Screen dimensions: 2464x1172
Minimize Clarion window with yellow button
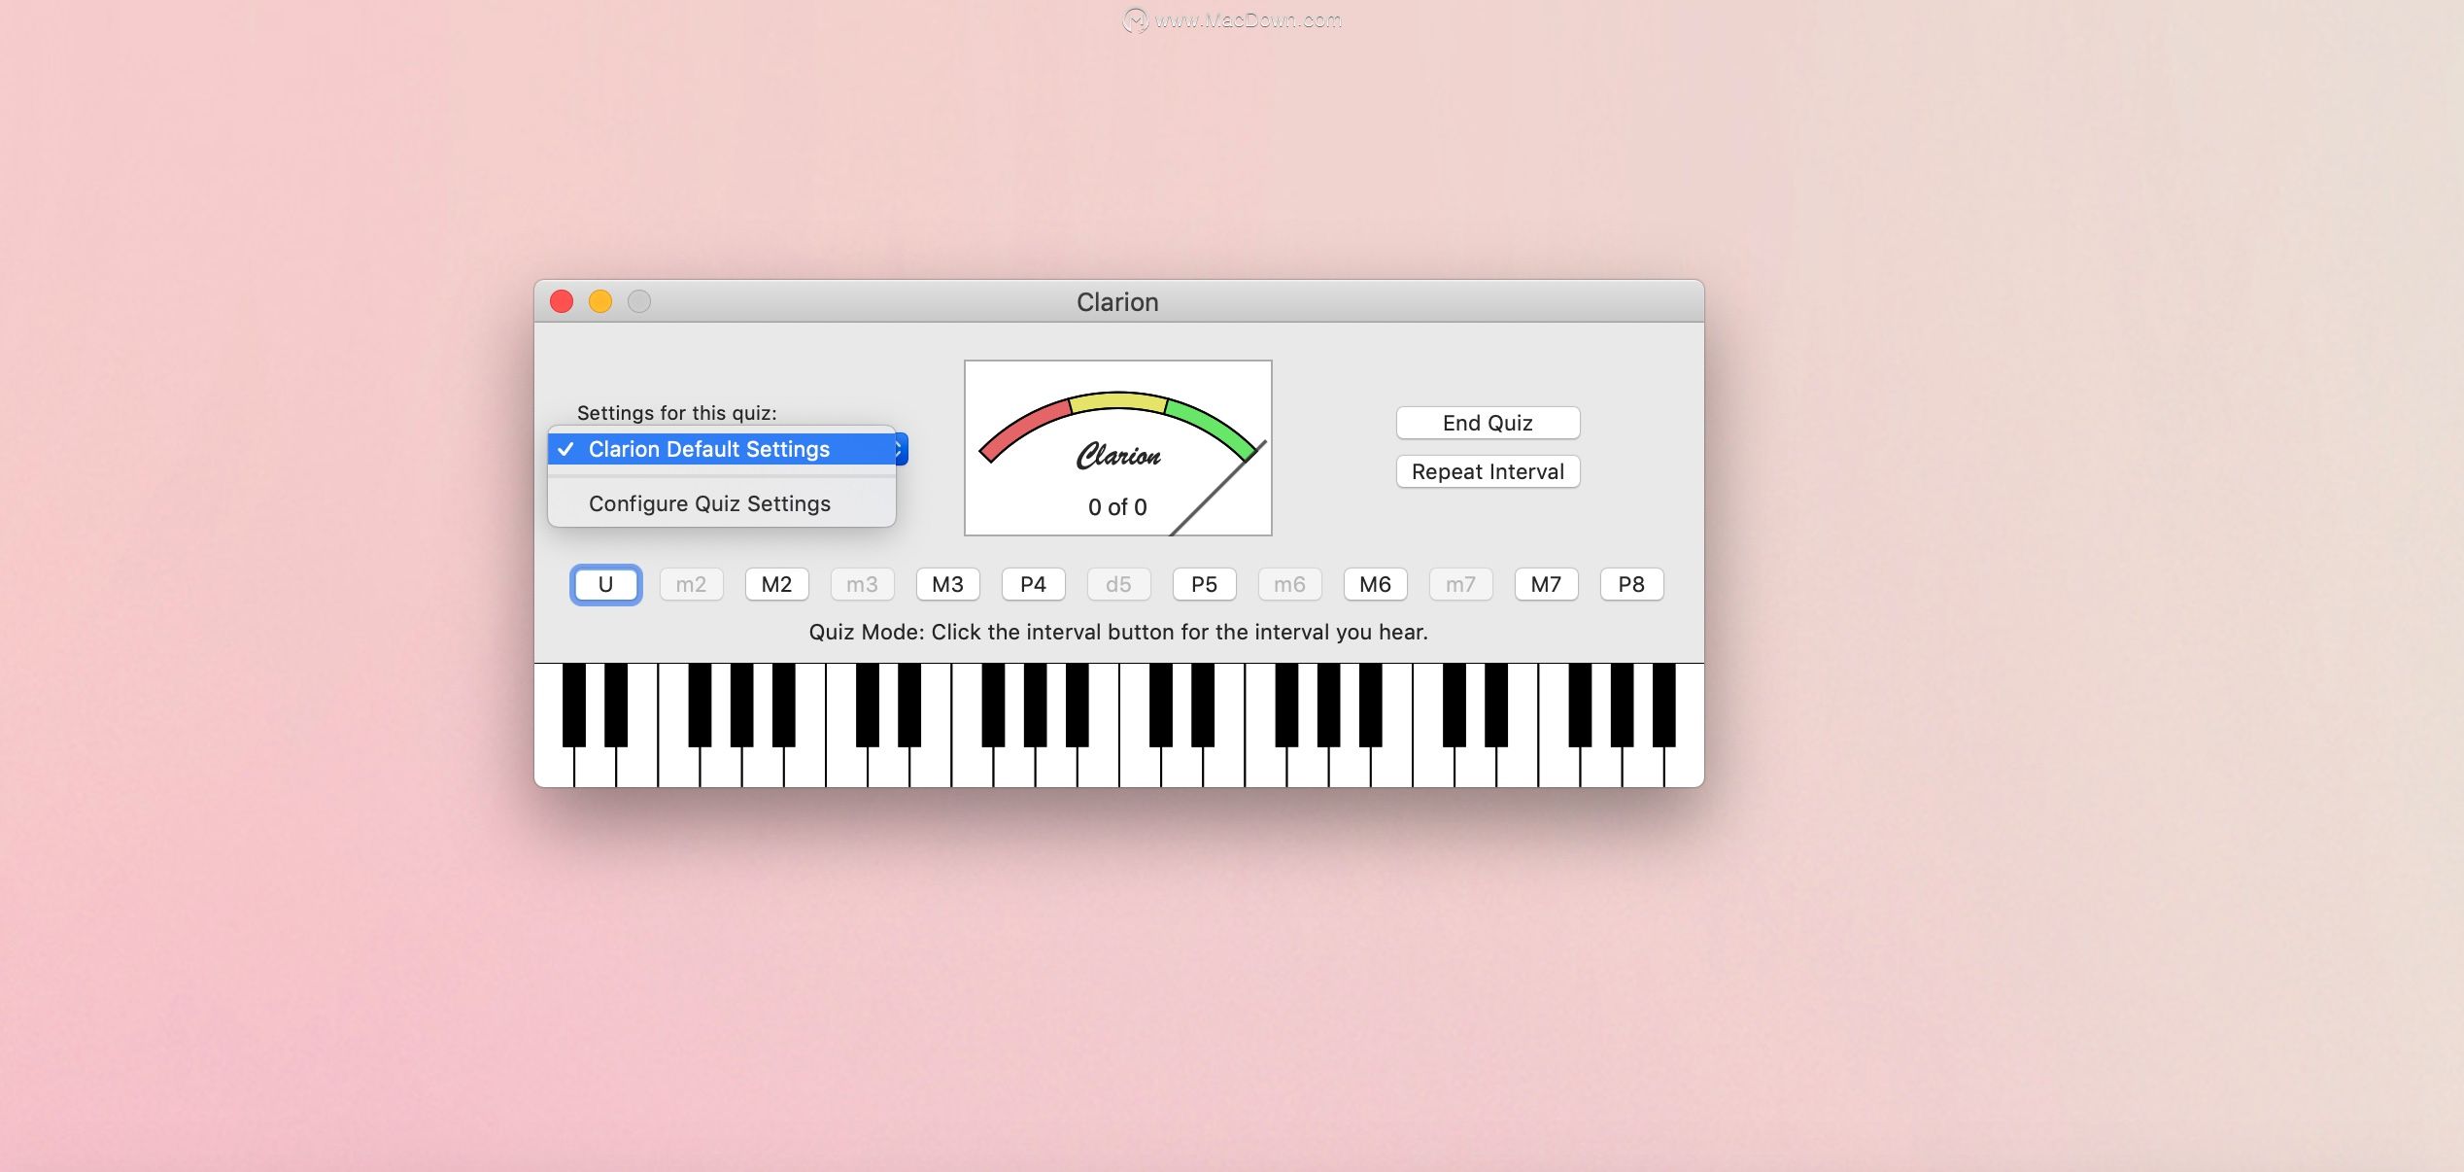click(x=600, y=301)
